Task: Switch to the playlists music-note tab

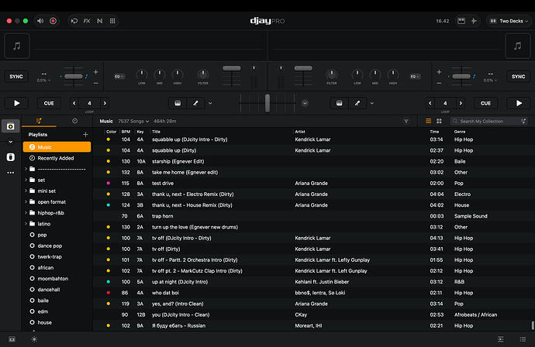Action: 39,121
